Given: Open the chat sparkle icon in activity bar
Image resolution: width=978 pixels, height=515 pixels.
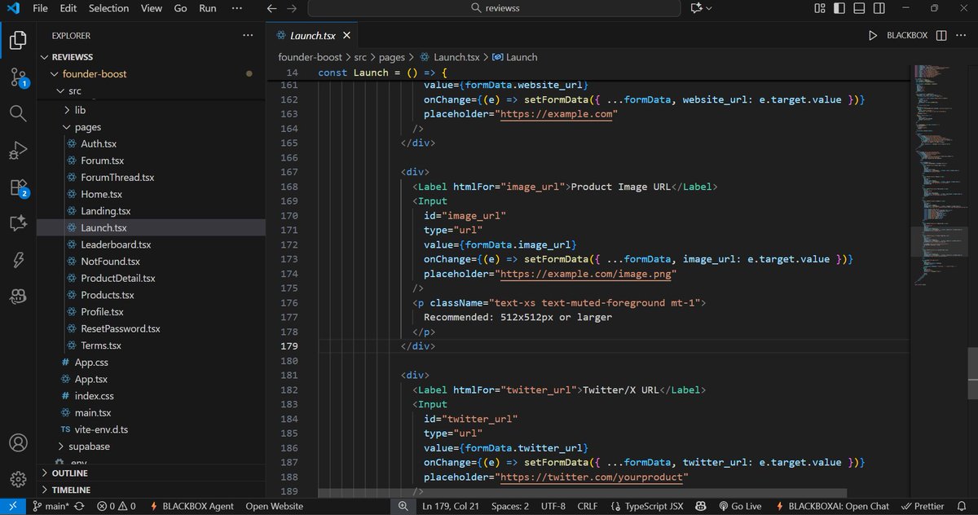Looking at the screenshot, I should click(x=18, y=223).
